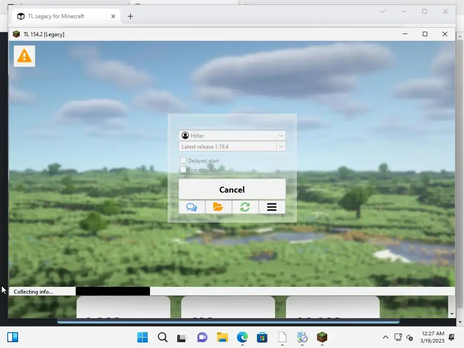Open Microsoft Edge from taskbar
The width and height of the screenshot is (464, 348).
(x=242, y=337)
